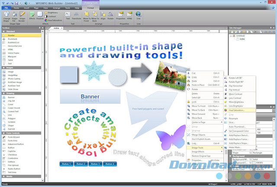Toggle Don't Publish Assets in context menu
Image resolution: width=277 pixels, height=187 pixels.
pos(205,139)
